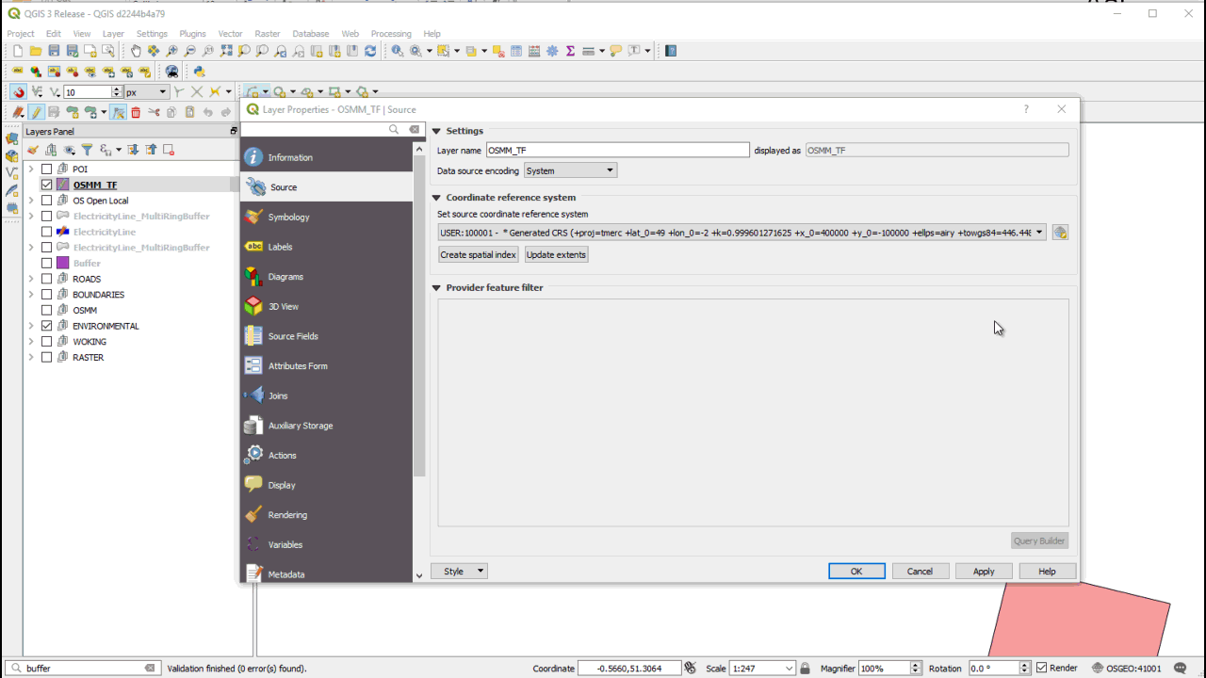1206x678 pixels.
Task: Open Help Contents icon in toolbar
Action: (x=671, y=51)
